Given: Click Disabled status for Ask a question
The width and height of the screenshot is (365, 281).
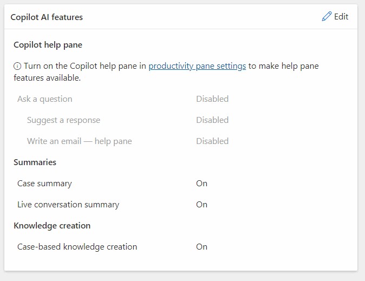Looking at the screenshot, I should pyautogui.click(x=212, y=99).
